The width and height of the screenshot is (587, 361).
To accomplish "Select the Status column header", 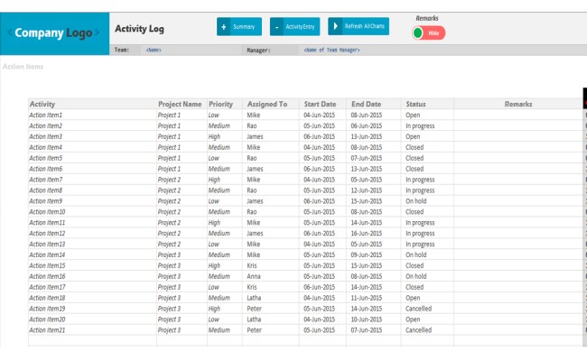I will pos(427,104).
